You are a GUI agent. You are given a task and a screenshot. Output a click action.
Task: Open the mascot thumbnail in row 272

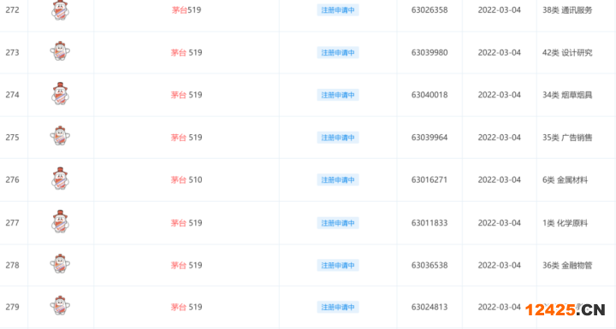point(60,9)
